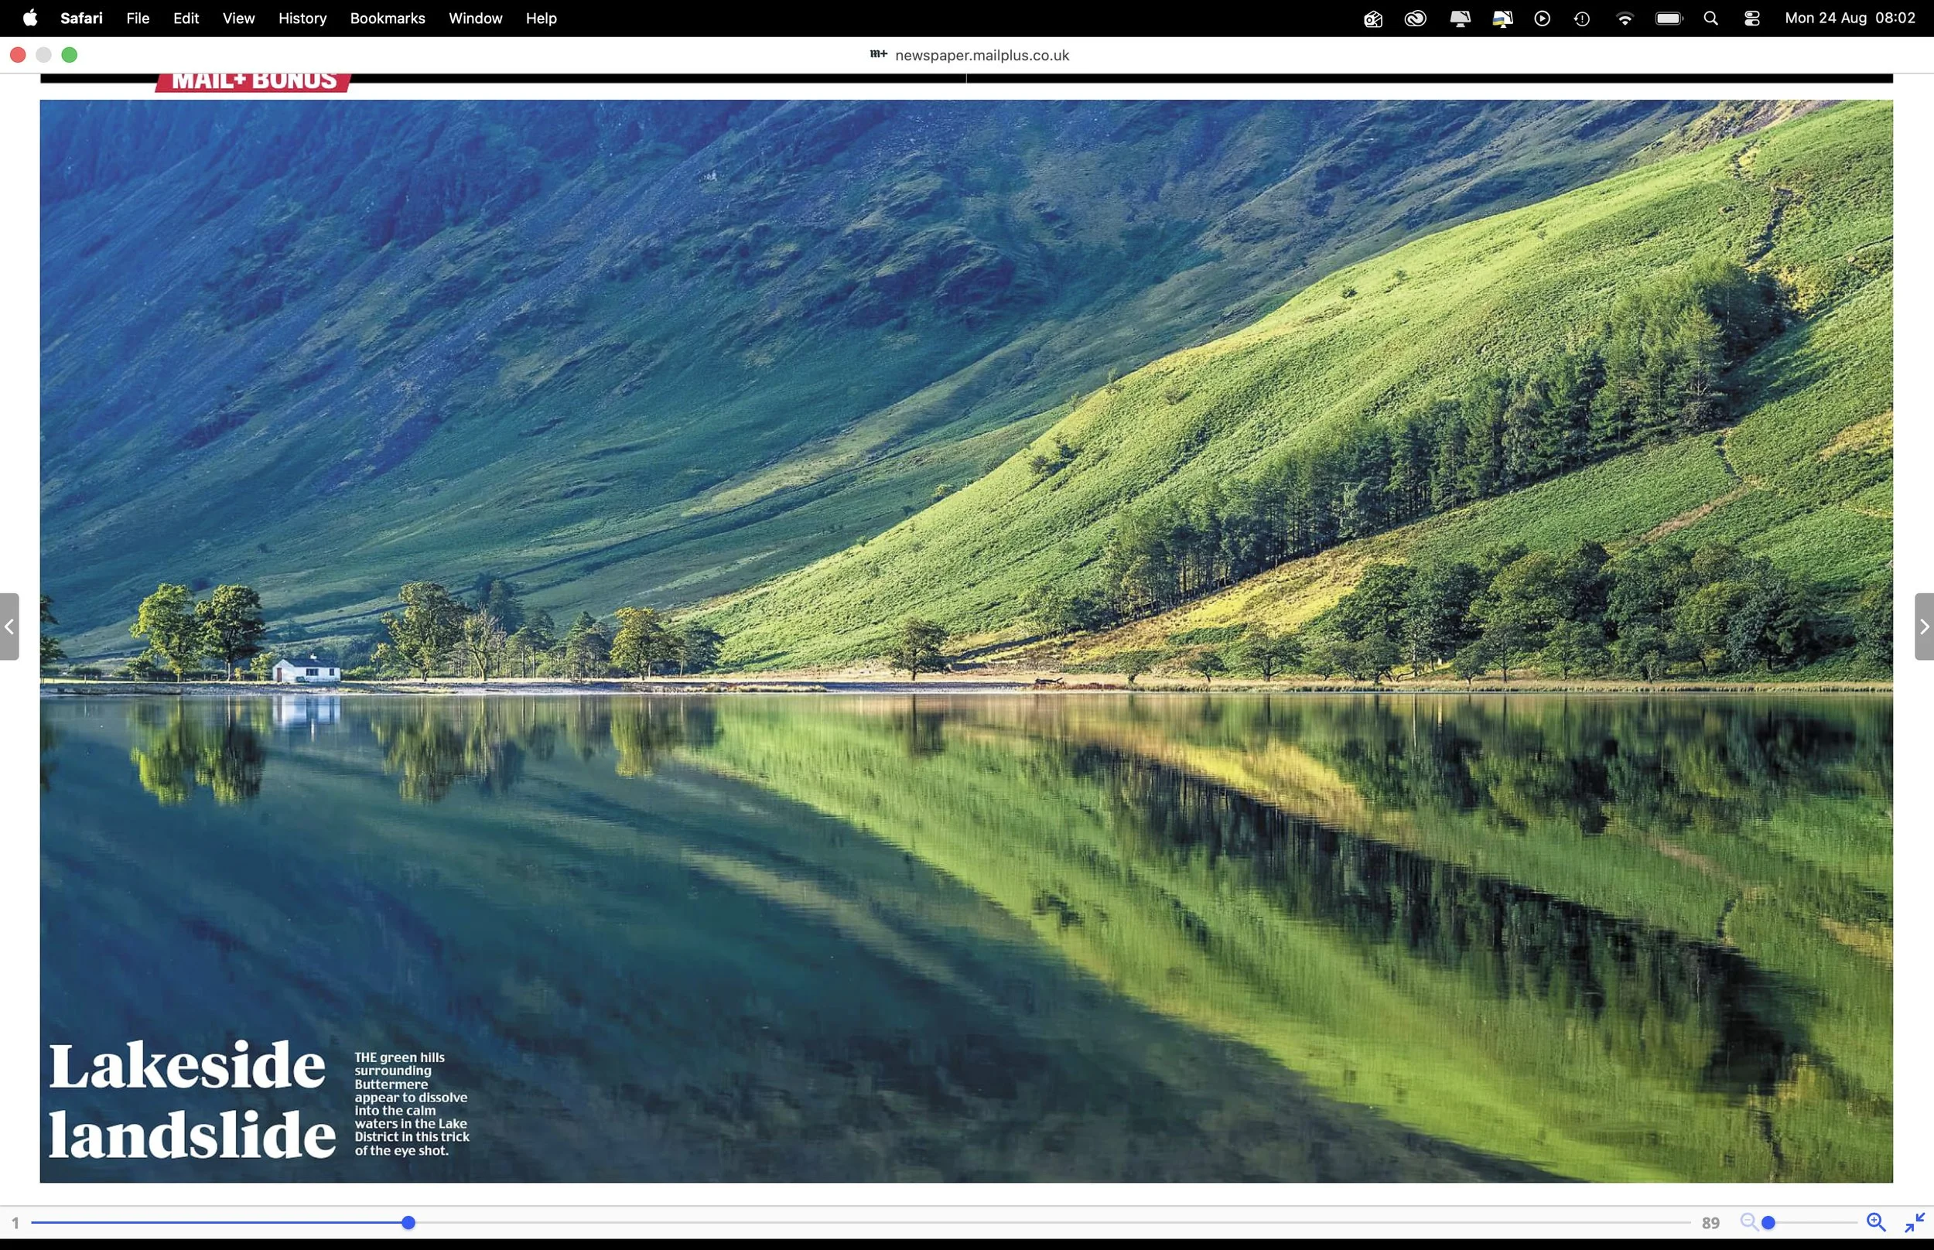Click the last page number 89 label
Viewport: 1934px width, 1250px height.
point(1710,1222)
